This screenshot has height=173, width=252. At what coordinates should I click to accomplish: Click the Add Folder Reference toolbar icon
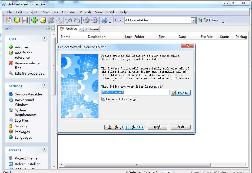[43, 20]
